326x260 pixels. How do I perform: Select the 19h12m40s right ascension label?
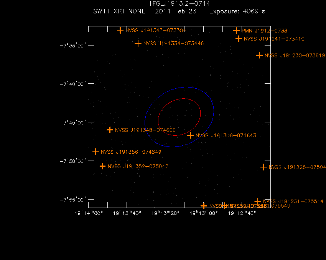pyautogui.click(x=242, y=213)
